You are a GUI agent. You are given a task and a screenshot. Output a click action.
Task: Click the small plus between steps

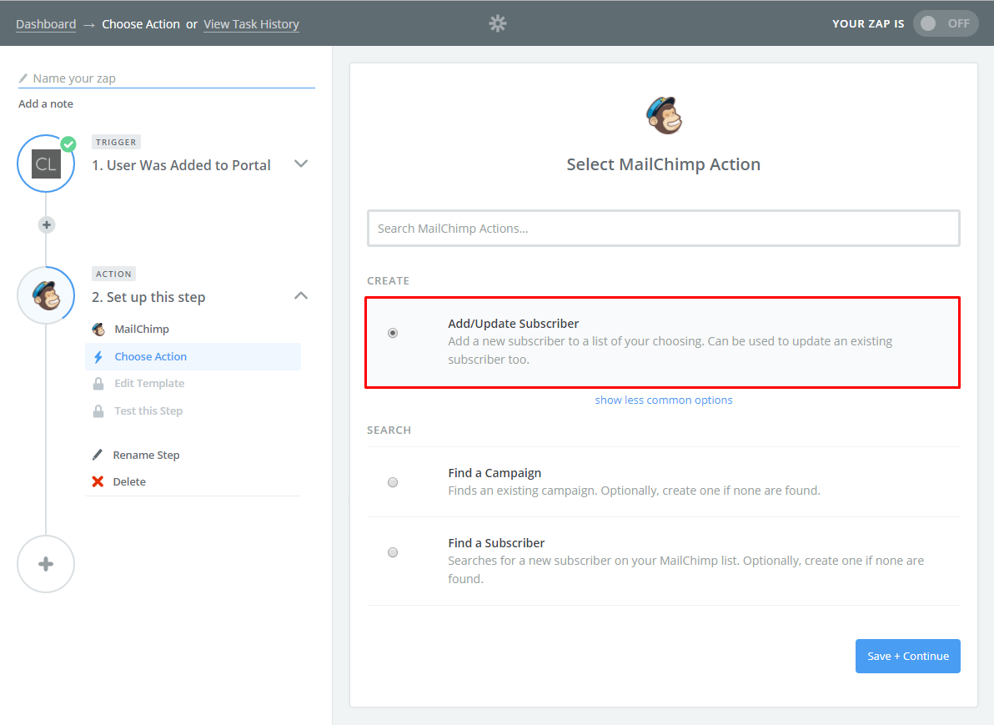pos(46,224)
